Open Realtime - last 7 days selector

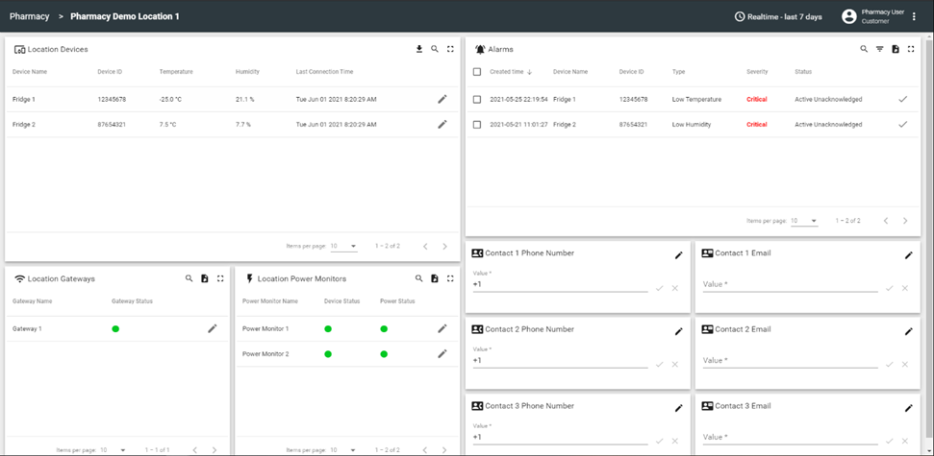tap(778, 16)
